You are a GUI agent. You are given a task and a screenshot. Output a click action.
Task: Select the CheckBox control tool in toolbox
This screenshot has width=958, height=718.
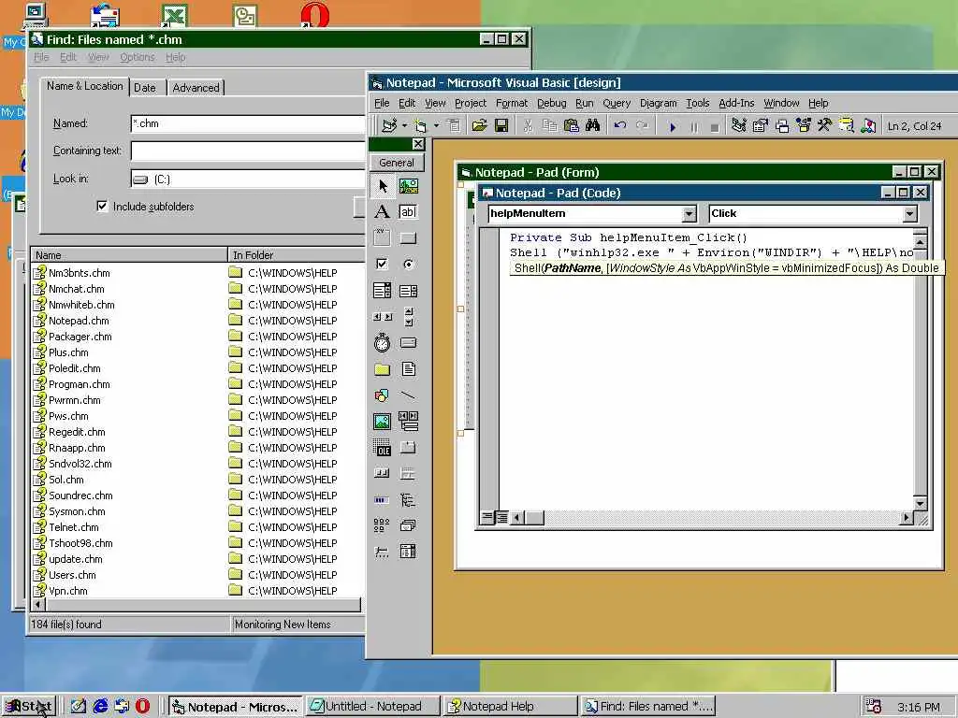[383, 264]
